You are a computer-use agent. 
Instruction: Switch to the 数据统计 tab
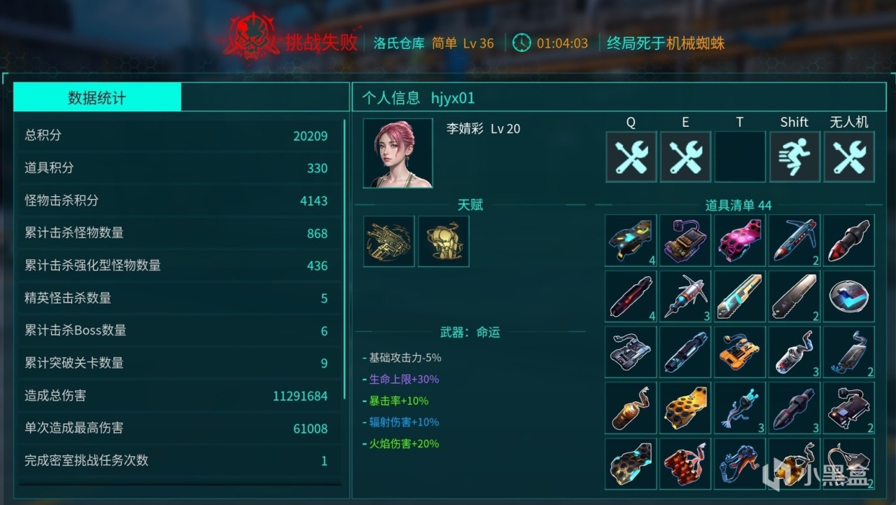coord(97,97)
